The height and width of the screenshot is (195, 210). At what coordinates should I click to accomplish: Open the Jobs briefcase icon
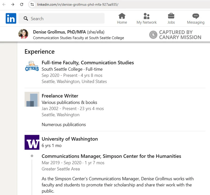[x=171, y=16]
